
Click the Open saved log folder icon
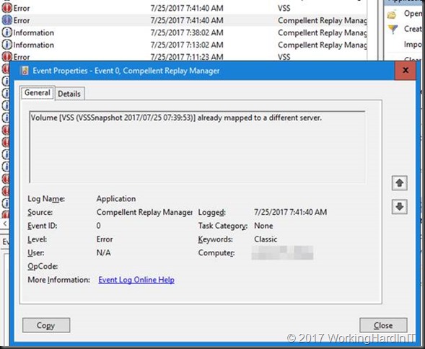(393, 14)
